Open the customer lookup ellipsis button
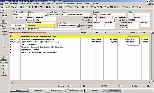This screenshot has height=93, width=154. [14, 18]
